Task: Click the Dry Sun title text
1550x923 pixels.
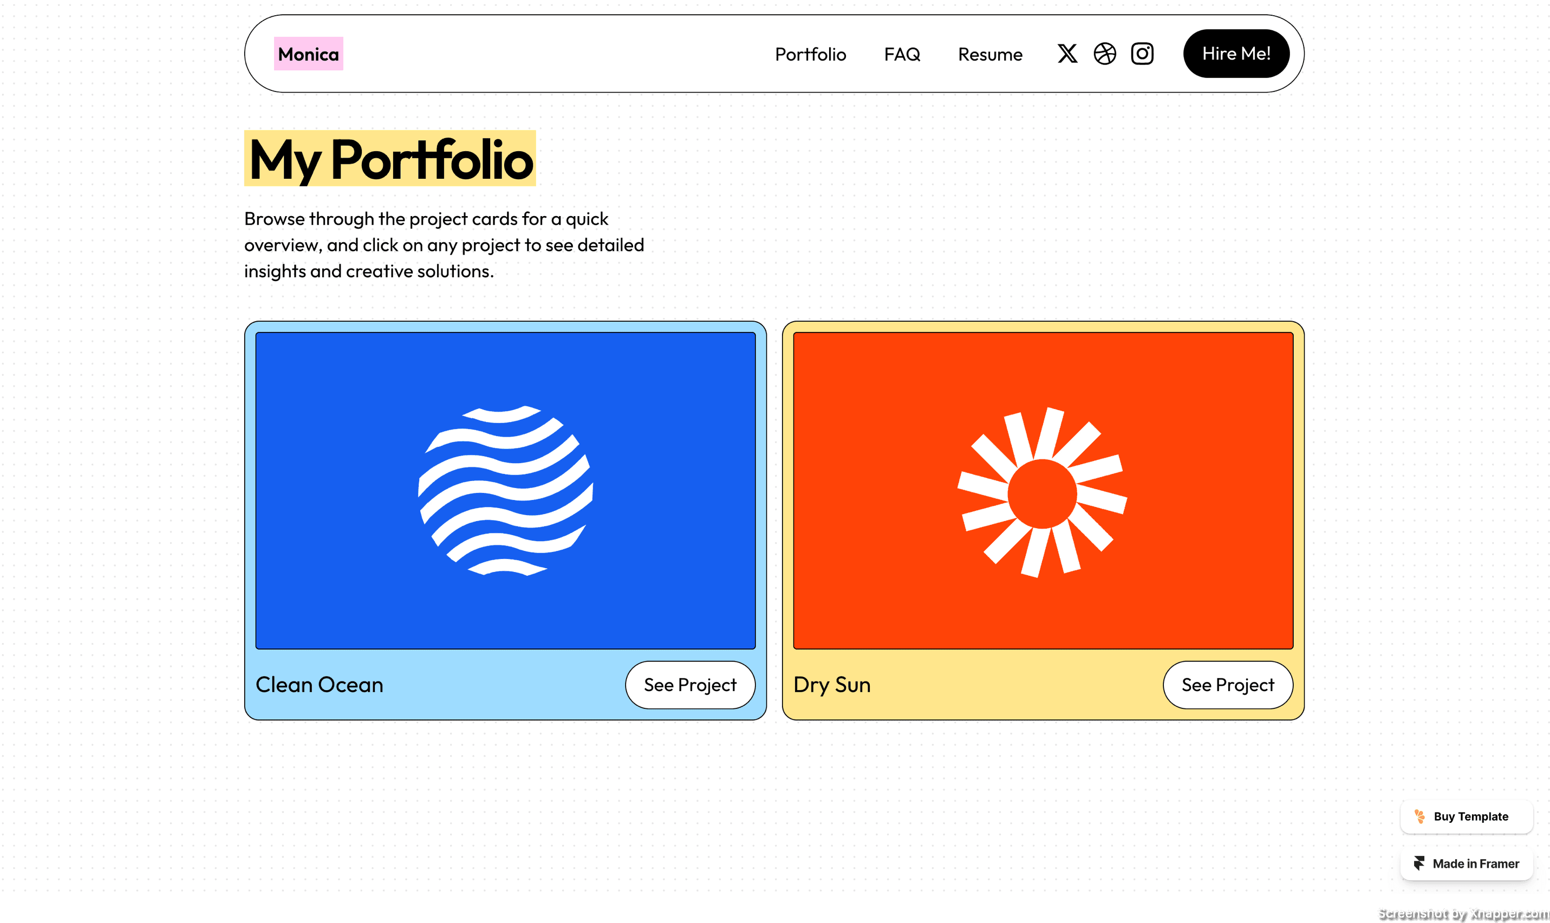Action: coord(832,685)
